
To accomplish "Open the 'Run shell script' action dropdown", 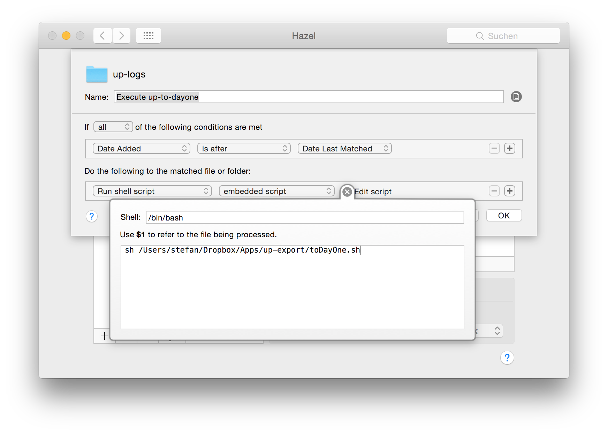I will [152, 191].
